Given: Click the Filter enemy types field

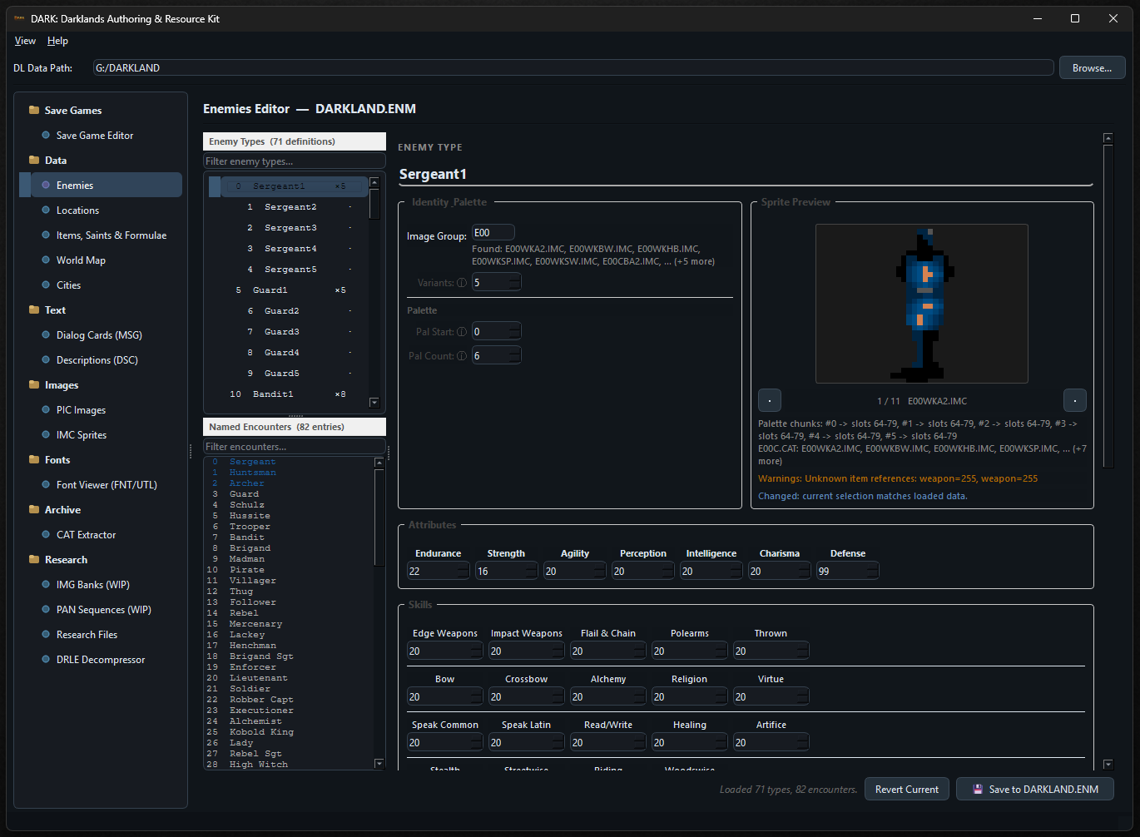Looking at the screenshot, I should [295, 161].
